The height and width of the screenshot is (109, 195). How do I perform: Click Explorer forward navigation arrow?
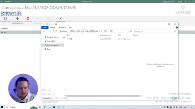click(48, 31)
